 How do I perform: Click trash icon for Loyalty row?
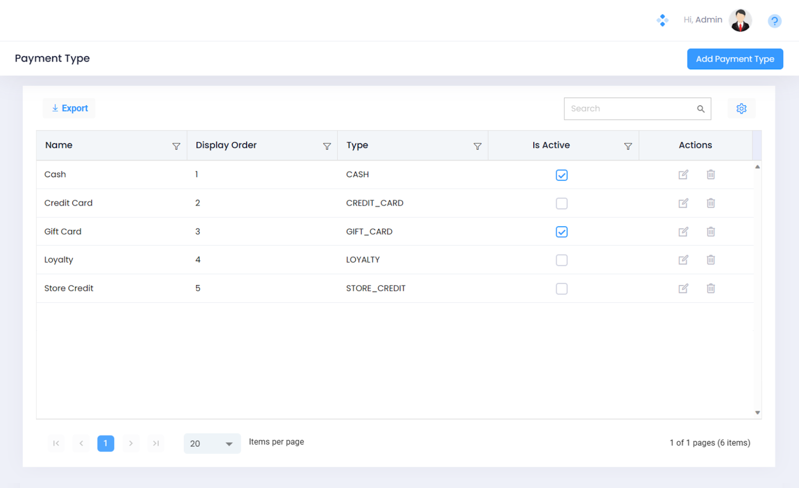click(x=711, y=260)
